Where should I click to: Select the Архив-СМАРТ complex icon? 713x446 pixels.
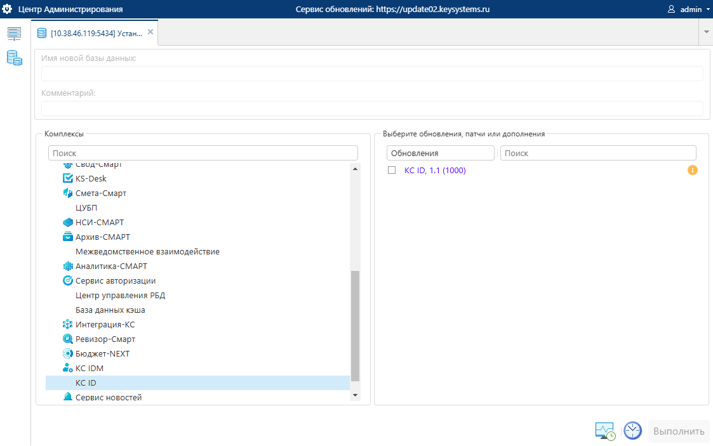click(x=68, y=237)
